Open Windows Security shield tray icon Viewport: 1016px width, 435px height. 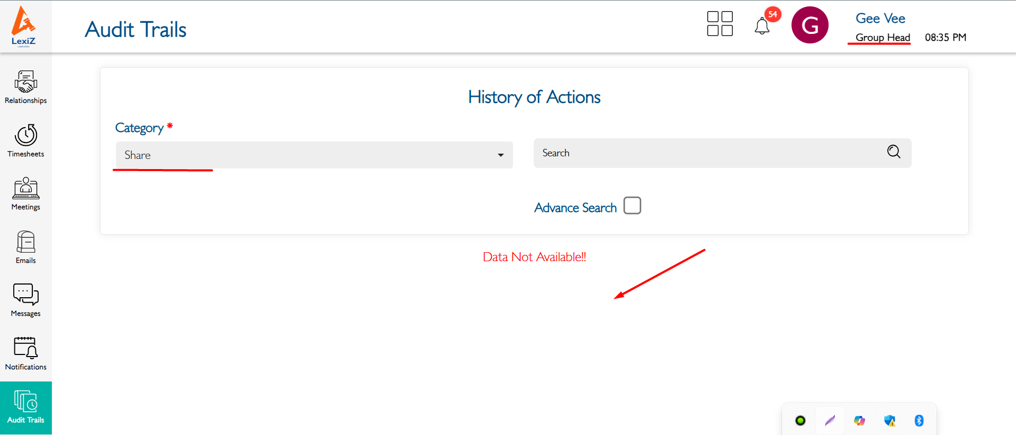click(889, 421)
